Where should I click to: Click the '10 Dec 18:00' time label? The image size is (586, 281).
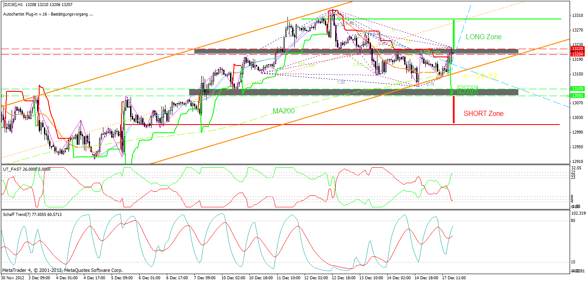(x=261, y=278)
